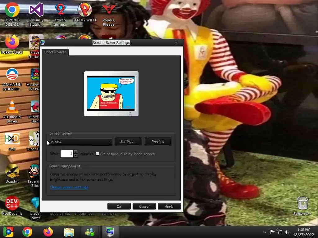Image resolution: width=318 pixels, height=238 pixels.
Task: Select the Screen Saver tab
Action: pos(55,52)
